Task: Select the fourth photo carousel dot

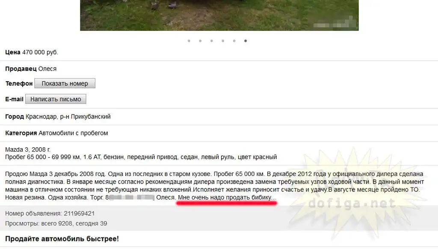Action: [223, 41]
